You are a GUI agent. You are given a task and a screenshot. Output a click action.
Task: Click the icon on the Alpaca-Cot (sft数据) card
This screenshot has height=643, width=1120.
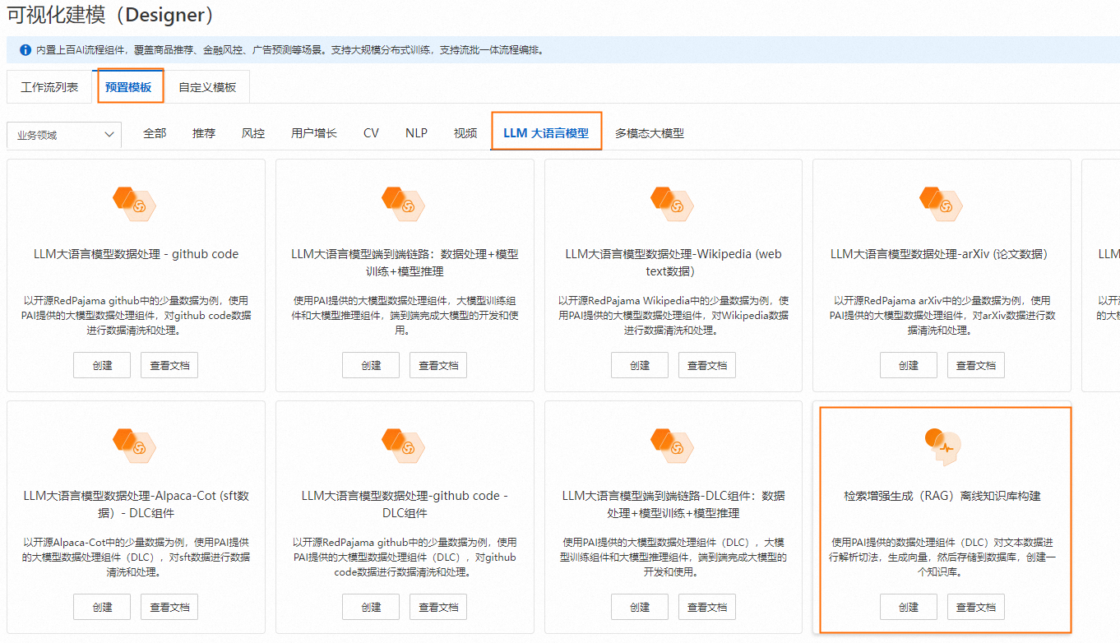[x=135, y=444]
